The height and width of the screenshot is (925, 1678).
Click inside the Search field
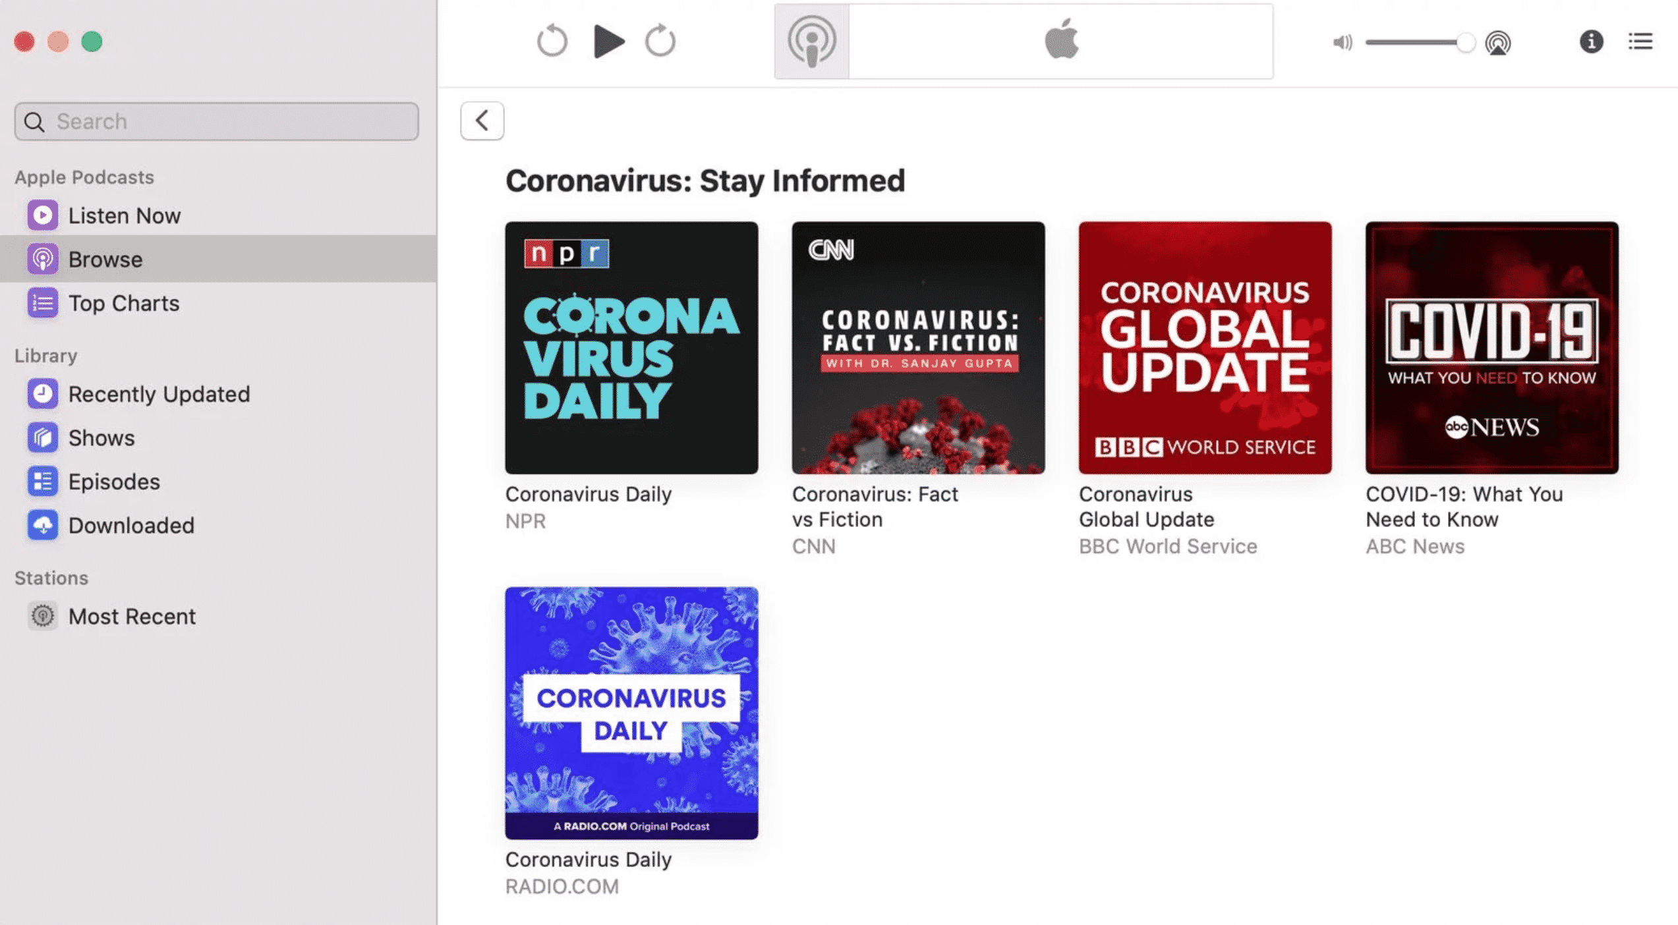point(216,121)
